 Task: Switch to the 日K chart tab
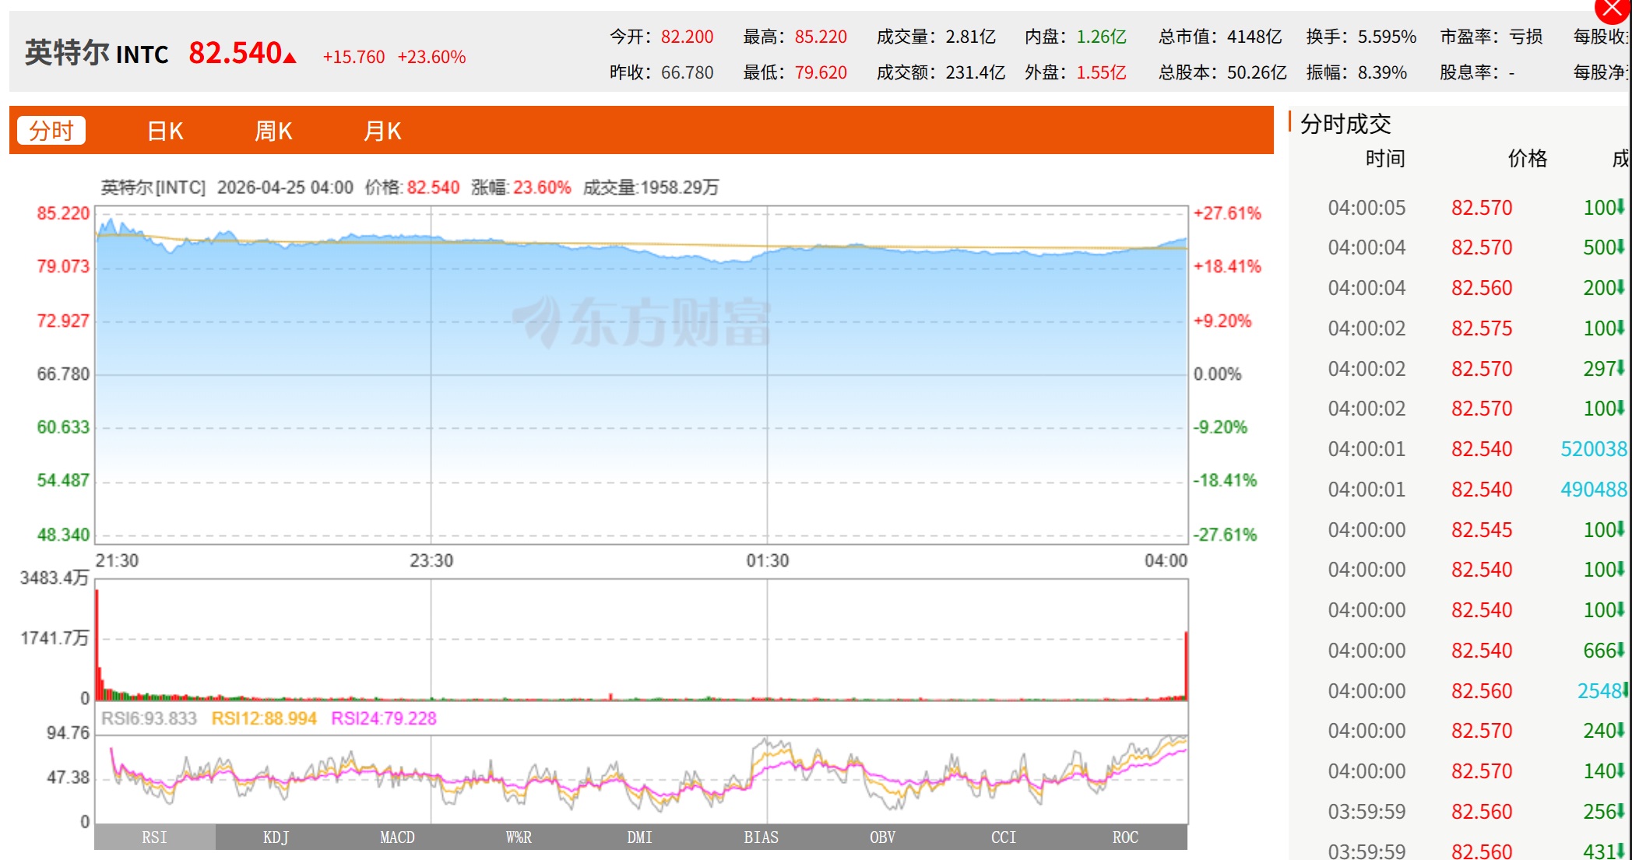click(x=165, y=131)
